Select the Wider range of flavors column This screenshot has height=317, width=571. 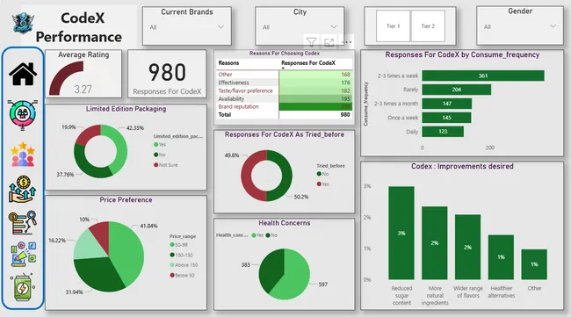[467, 247]
